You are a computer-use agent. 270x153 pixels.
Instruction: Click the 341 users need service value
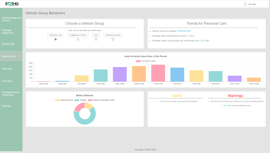tap(225, 106)
